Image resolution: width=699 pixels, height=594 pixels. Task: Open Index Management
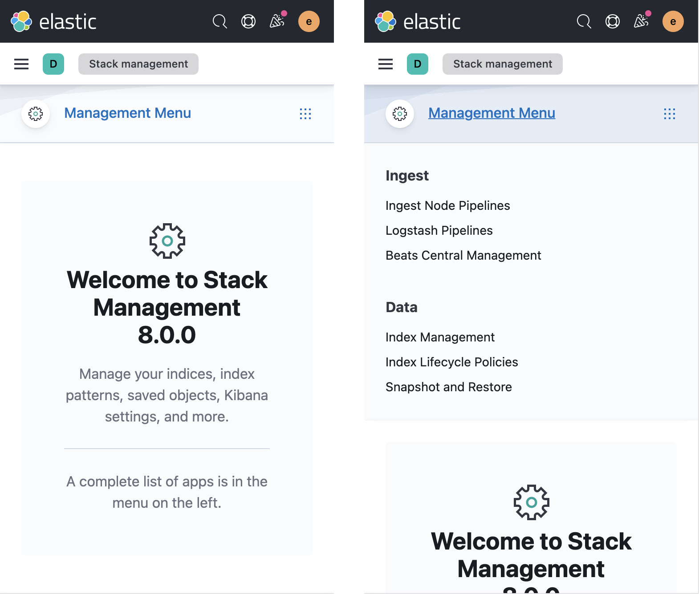440,337
